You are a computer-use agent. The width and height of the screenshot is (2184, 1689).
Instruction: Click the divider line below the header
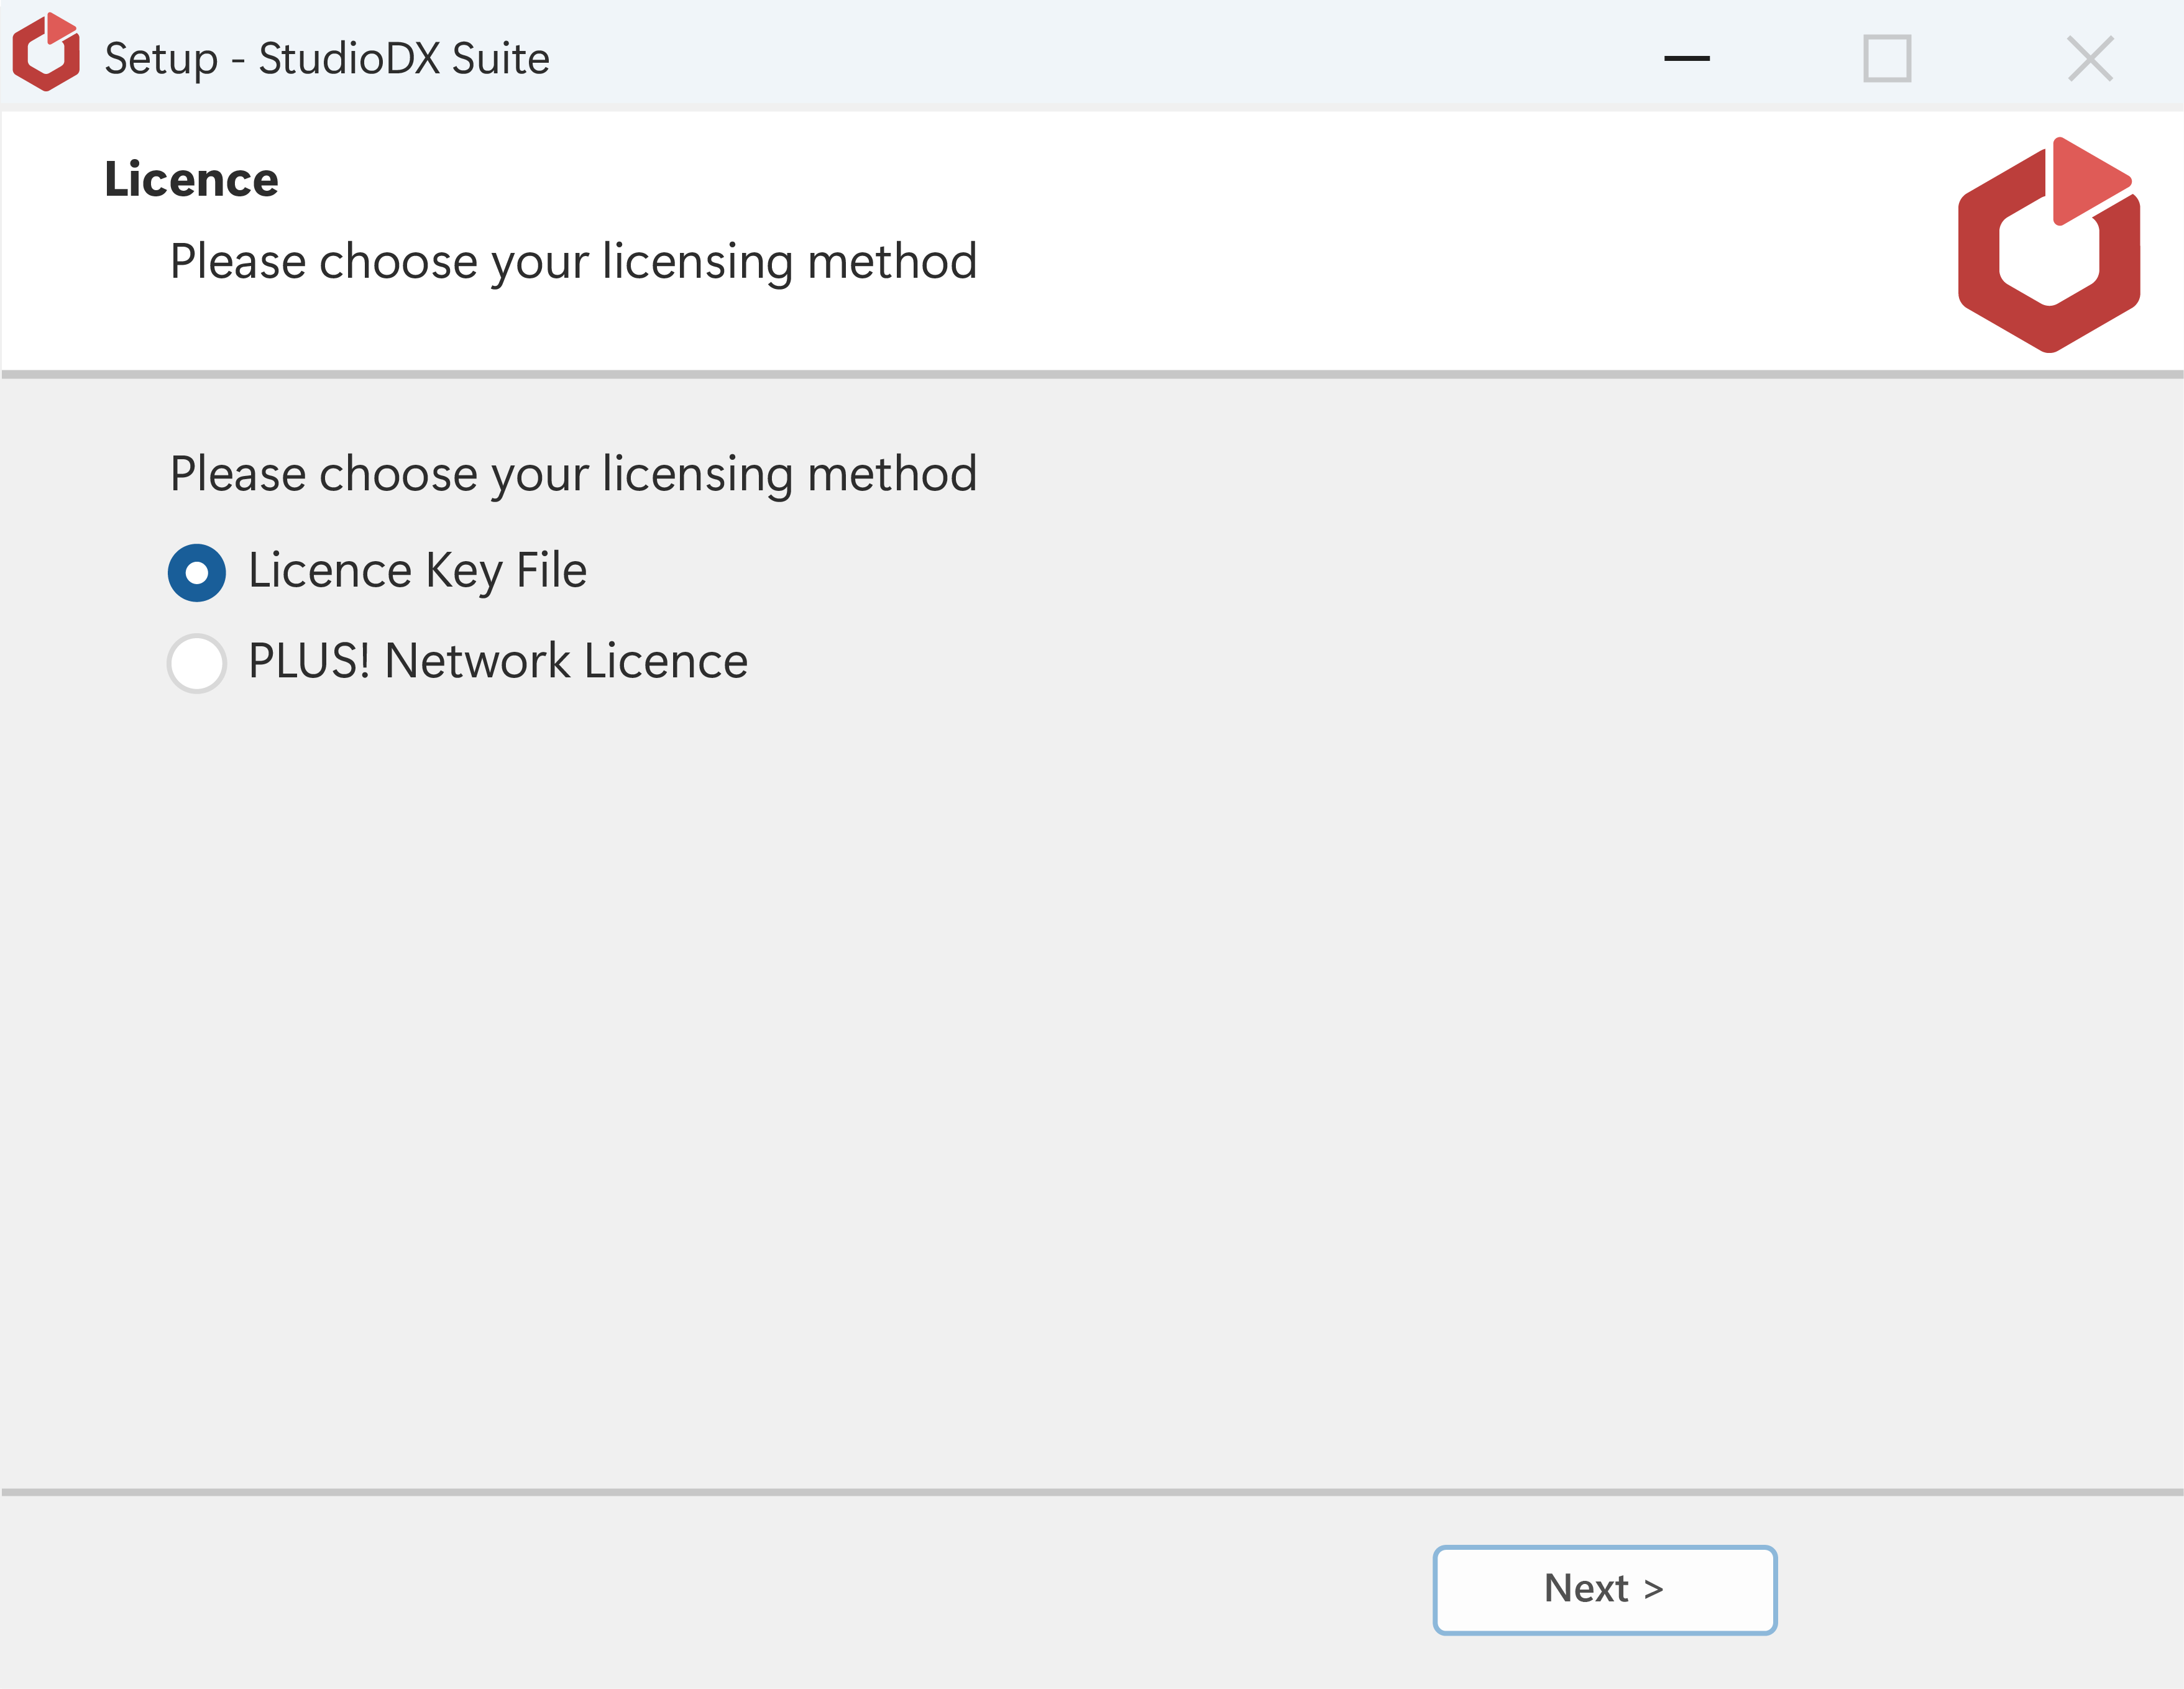coord(1092,375)
